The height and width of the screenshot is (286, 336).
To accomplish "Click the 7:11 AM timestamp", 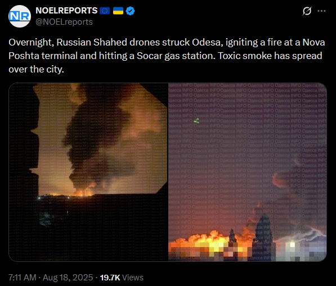I will [x=23, y=278].
